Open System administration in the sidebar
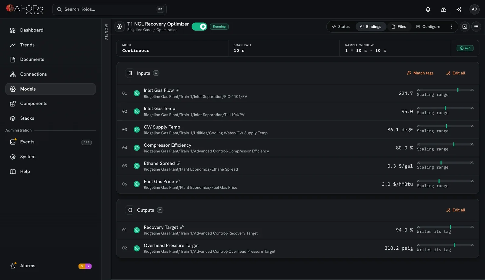 tap(50, 157)
